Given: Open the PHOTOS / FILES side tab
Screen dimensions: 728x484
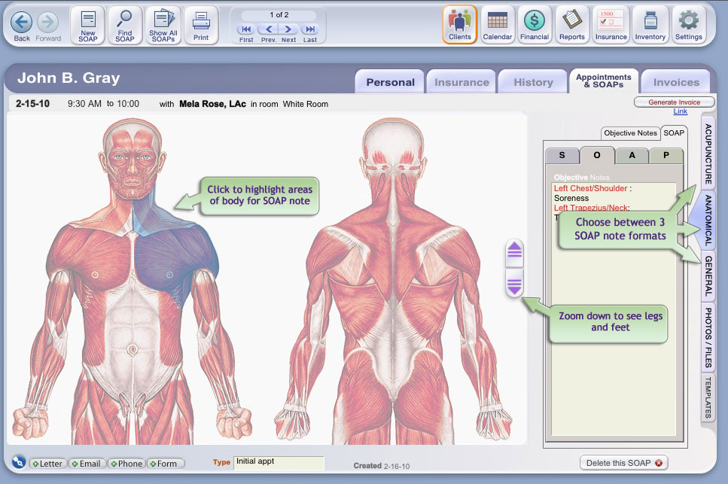Looking at the screenshot, I should [x=708, y=337].
